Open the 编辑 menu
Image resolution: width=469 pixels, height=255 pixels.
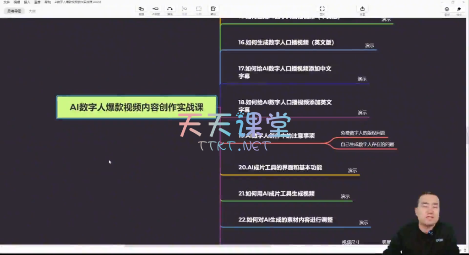(x=17, y=2)
